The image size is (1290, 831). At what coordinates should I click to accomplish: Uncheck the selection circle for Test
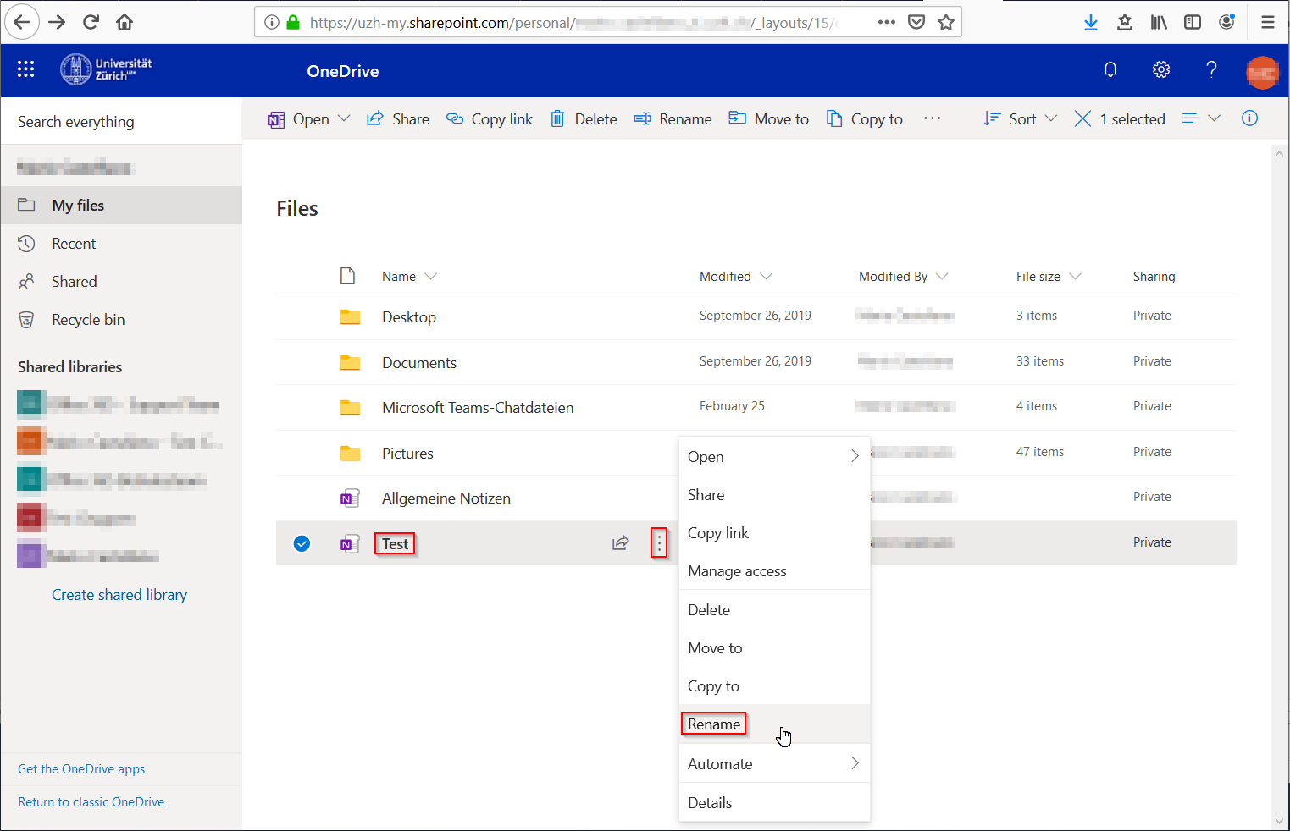[x=302, y=543]
